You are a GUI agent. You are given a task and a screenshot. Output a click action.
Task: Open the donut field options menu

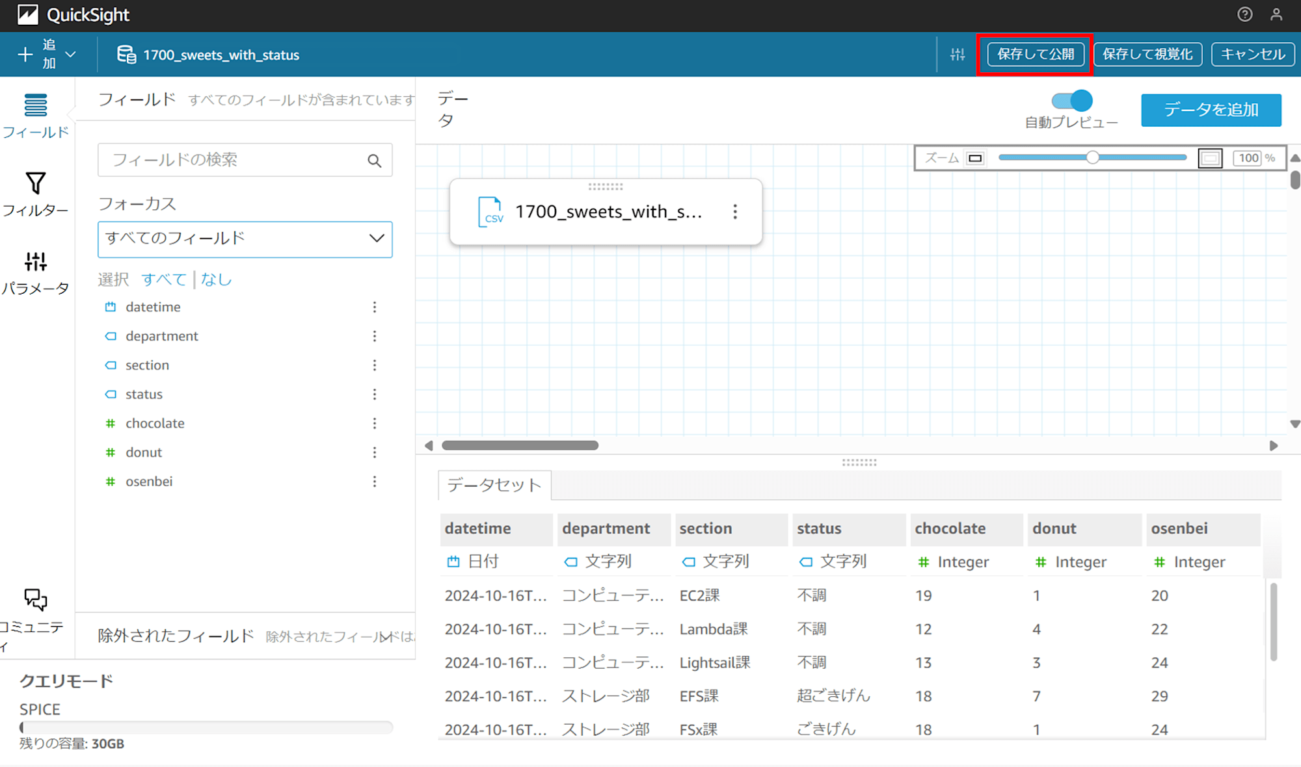[375, 452]
